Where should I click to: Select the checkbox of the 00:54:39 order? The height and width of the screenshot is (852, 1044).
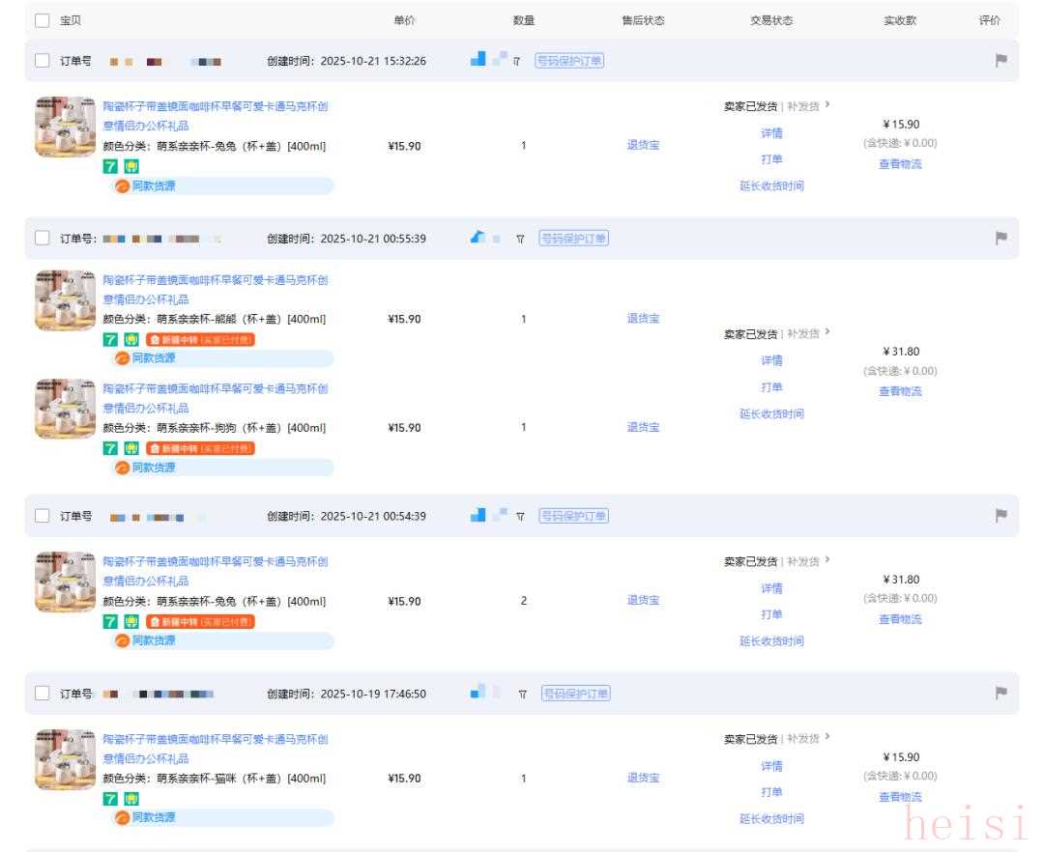[x=43, y=516]
